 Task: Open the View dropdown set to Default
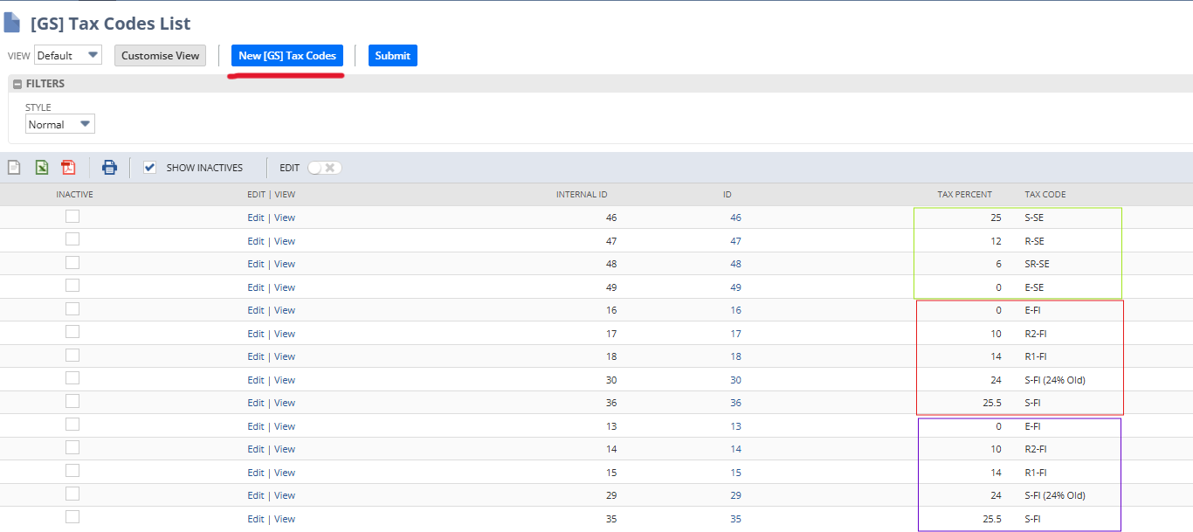68,55
